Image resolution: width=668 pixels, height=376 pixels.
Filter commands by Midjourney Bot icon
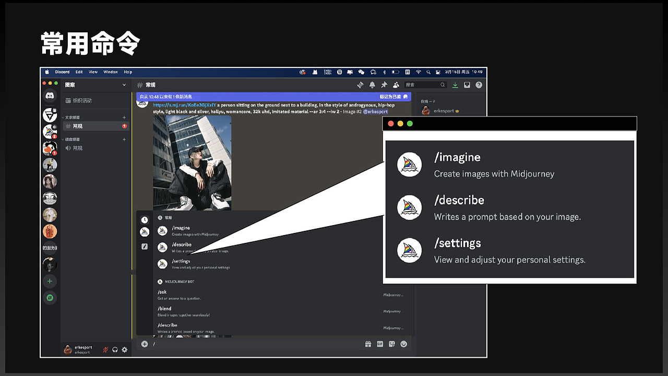tap(145, 232)
